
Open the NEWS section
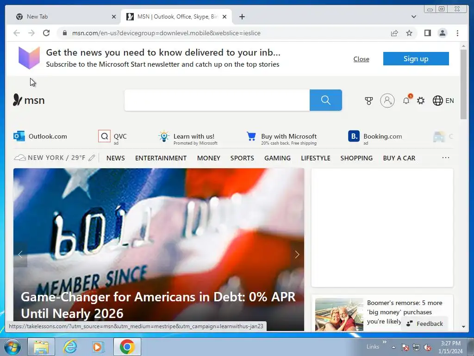[x=115, y=158]
